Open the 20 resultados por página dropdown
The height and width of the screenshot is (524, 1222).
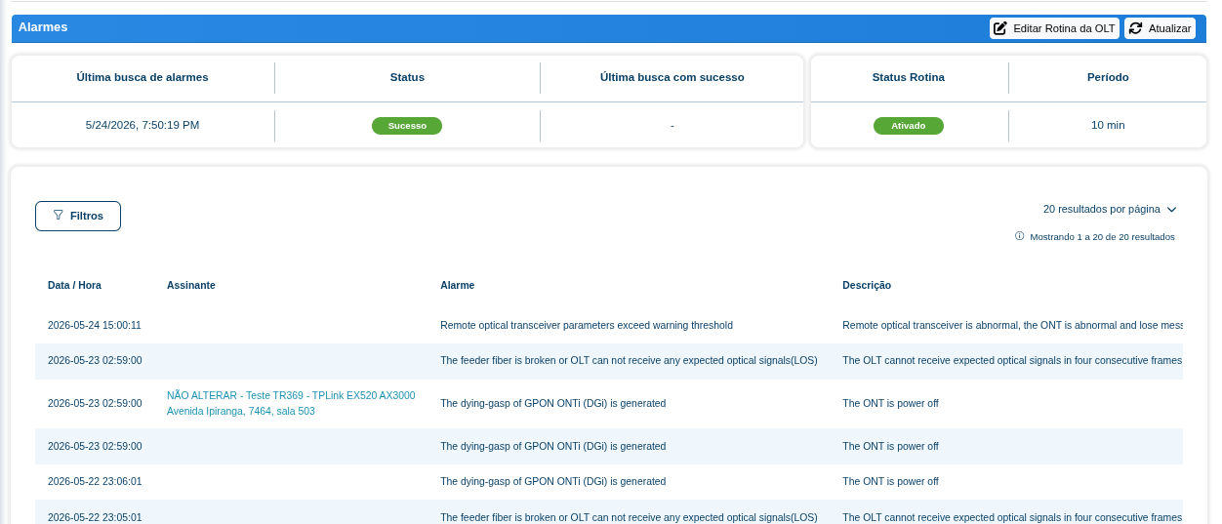pyautogui.click(x=1110, y=209)
